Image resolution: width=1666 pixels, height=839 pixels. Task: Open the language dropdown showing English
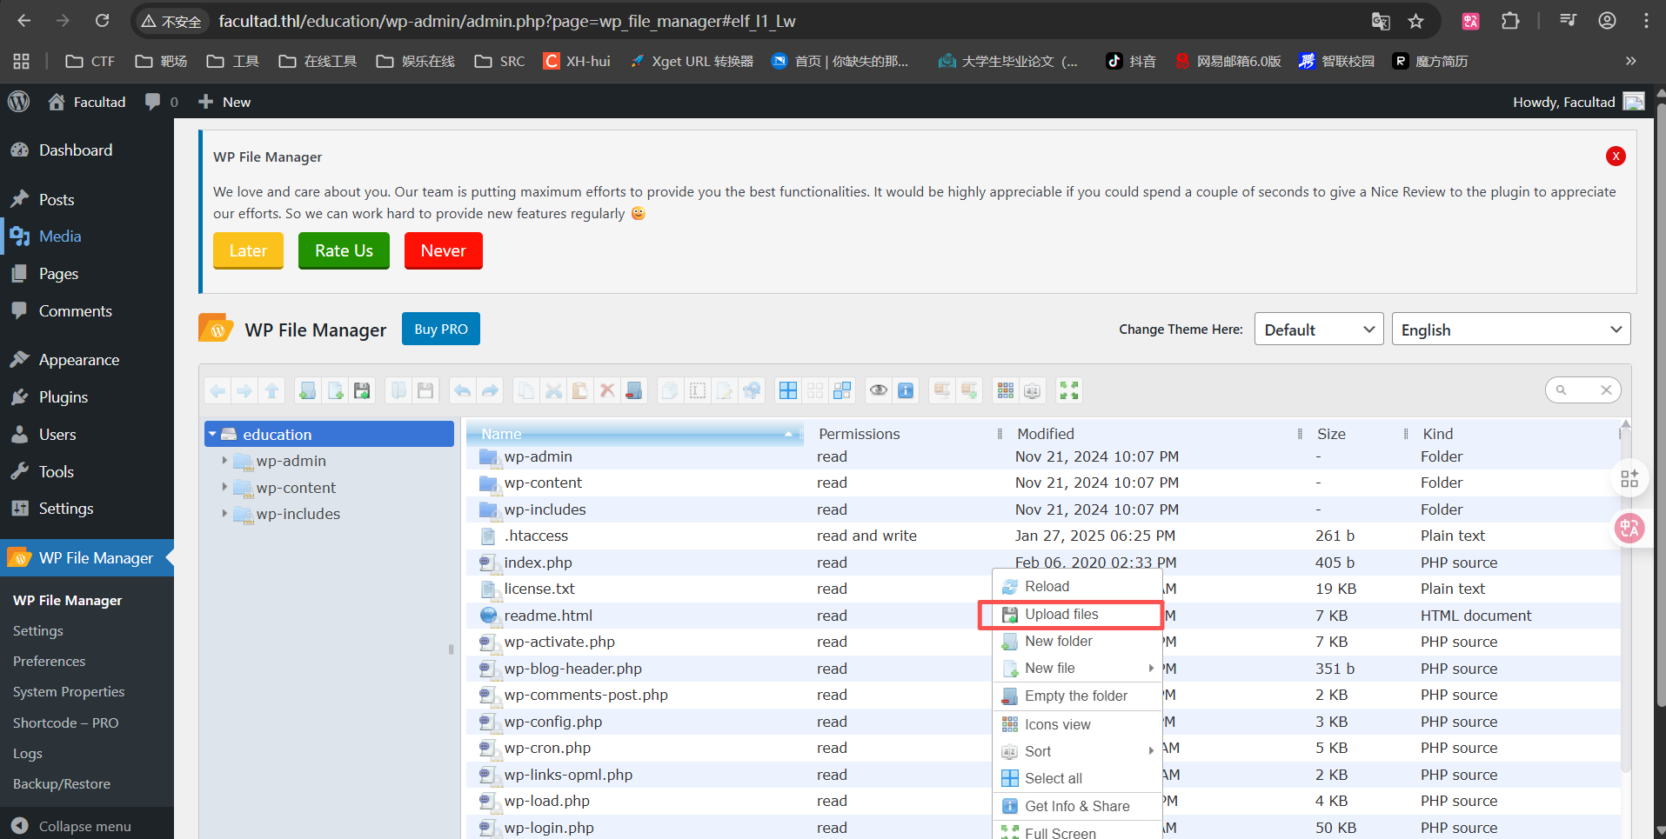[x=1511, y=330]
